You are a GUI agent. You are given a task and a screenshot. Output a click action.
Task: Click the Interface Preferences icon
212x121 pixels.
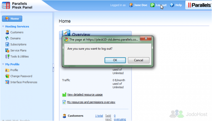coord(7,82)
